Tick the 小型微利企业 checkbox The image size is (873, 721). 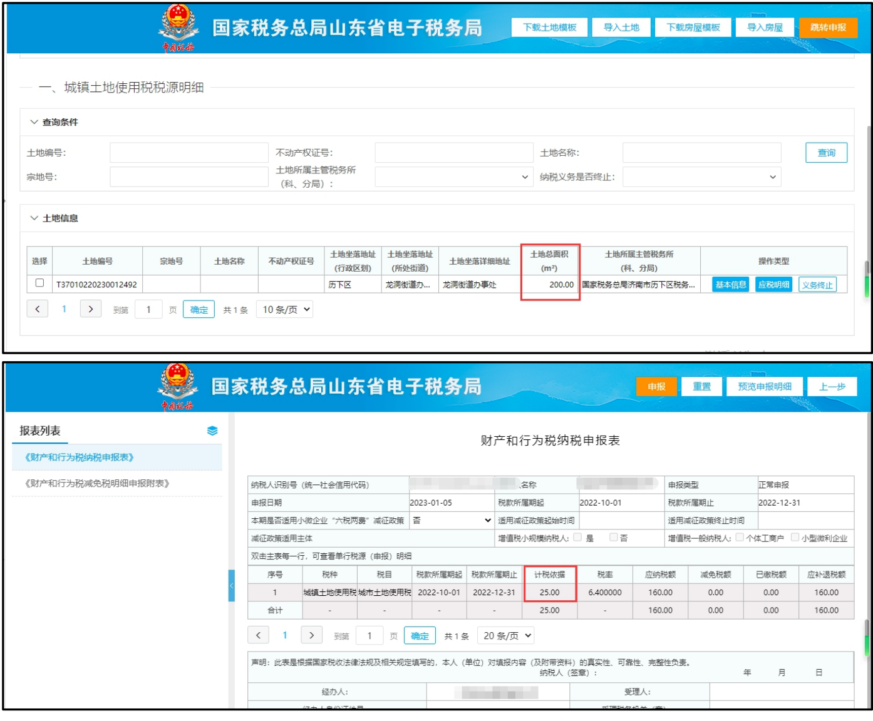tap(795, 538)
